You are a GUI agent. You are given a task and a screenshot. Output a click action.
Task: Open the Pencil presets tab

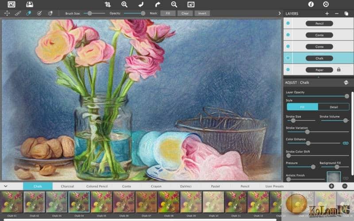245,186
